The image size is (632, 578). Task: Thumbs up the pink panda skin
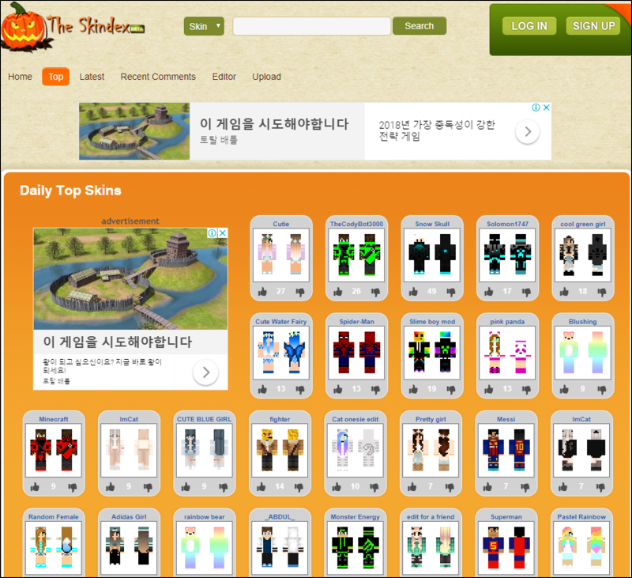coord(488,389)
